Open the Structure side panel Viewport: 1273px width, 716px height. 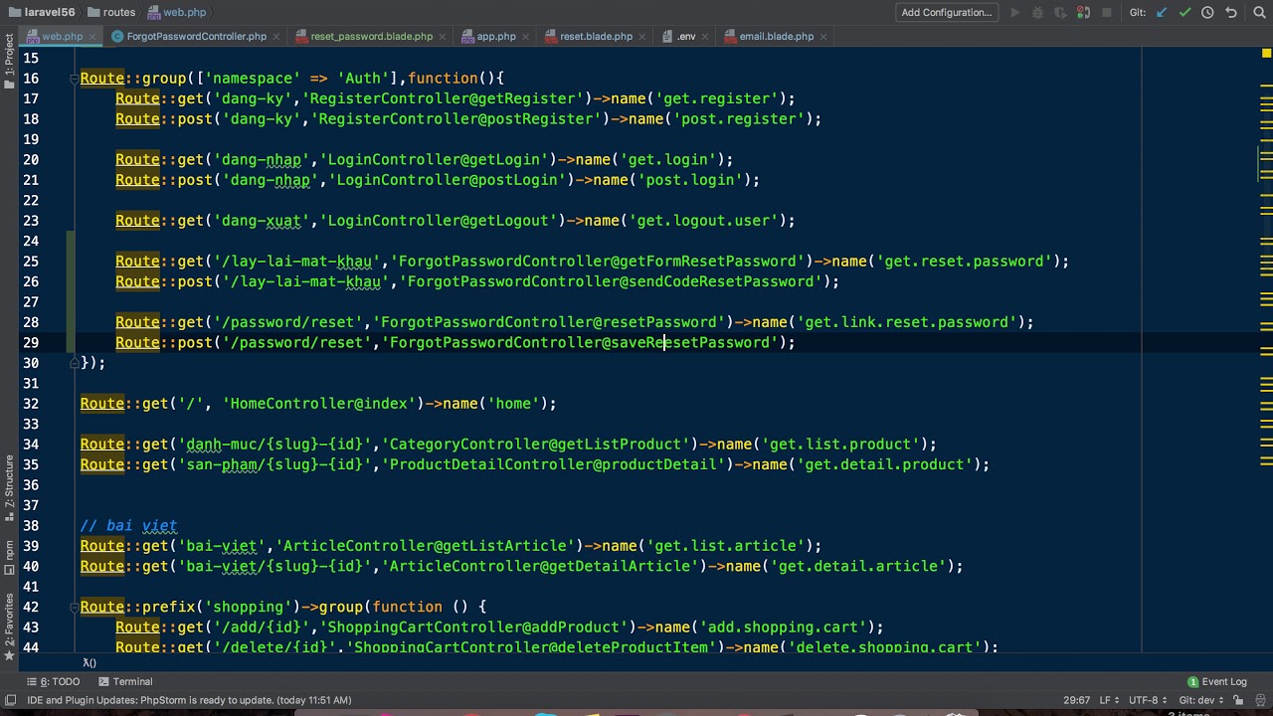tap(9, 488)
